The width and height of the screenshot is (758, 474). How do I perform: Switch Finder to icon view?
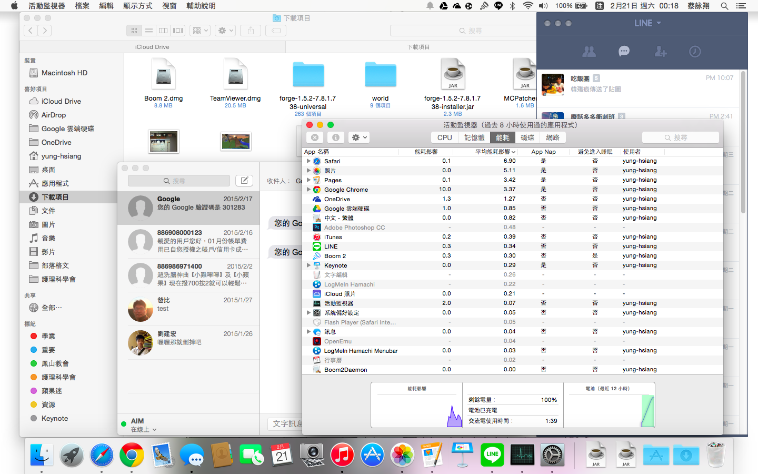click(134, 31)
